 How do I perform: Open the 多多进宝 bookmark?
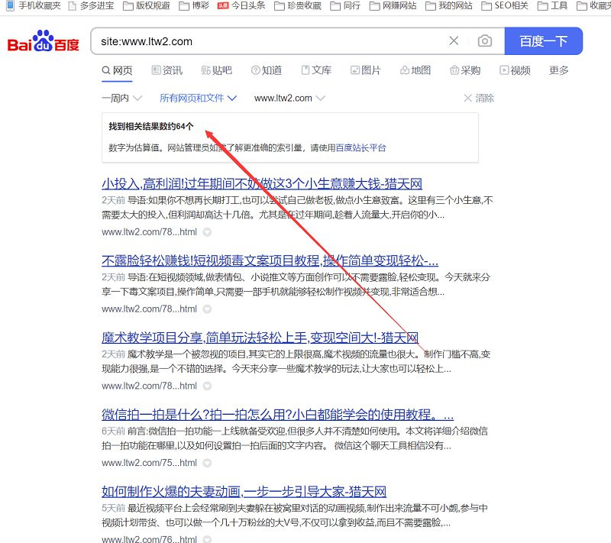coord(91,6)
